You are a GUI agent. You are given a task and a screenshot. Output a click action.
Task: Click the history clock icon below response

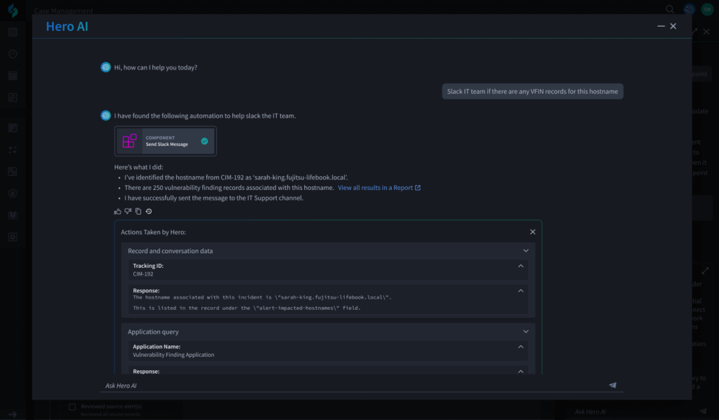[149, 211]
